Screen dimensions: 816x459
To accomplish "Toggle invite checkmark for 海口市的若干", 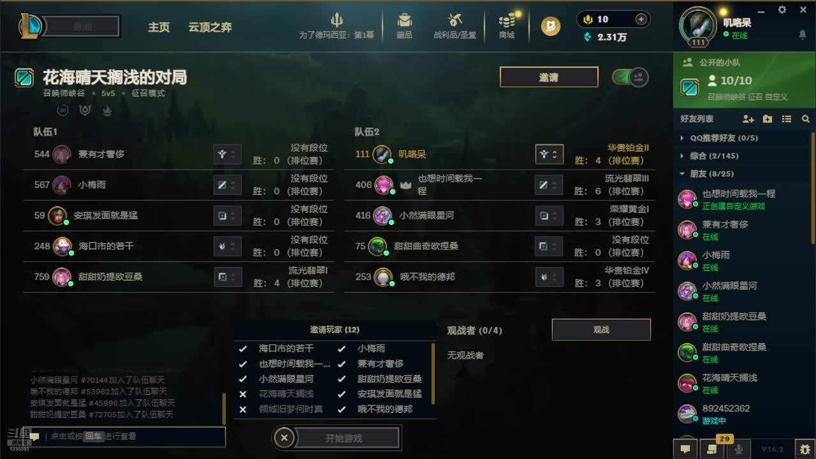I will pyautogui.click(x=242, y=349).
